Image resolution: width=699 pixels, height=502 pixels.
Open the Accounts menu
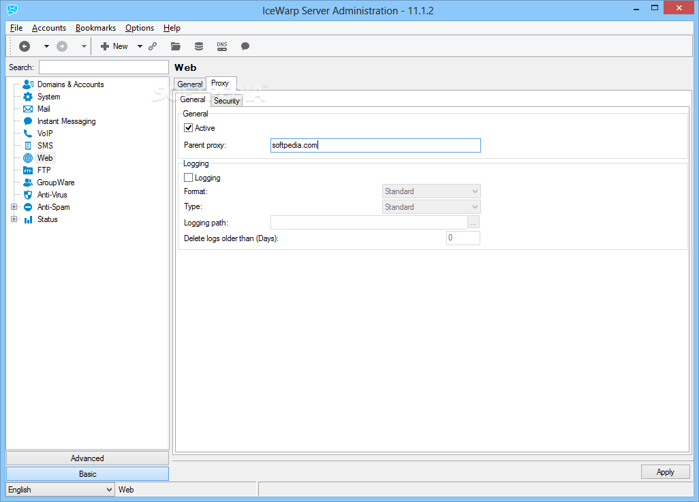point(49,28)
